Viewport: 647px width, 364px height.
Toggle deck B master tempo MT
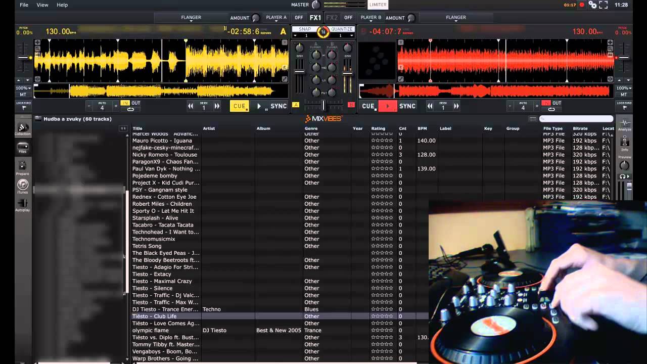click(624, 95)
